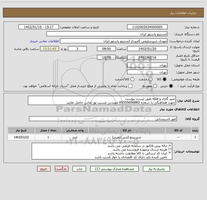Viewport: 207px width, 200px height.
Task: Click the deadline time field 08:00
Action: pyautogui.click(x=106, y=49)
